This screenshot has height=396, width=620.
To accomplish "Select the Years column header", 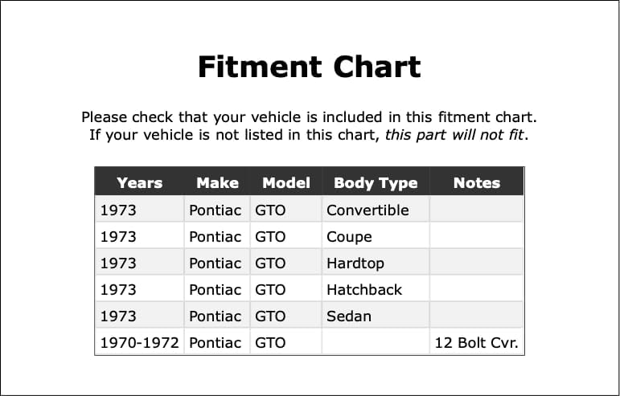I will [x=140, y=183].
